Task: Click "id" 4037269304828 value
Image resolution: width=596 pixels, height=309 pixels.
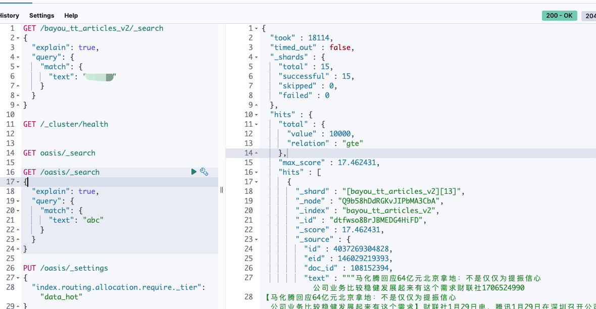Action: click(361, 249)
